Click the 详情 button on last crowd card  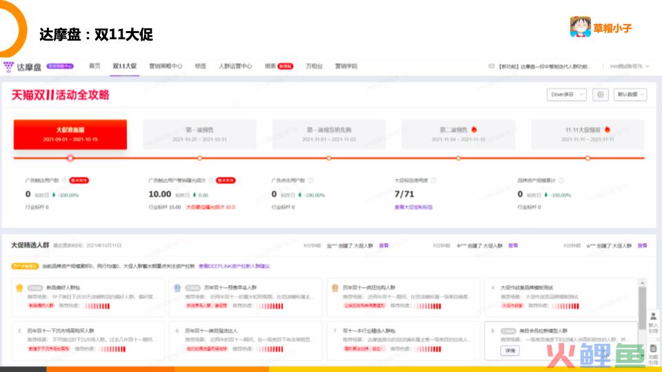pyautogui.click(x=510, y=351)
